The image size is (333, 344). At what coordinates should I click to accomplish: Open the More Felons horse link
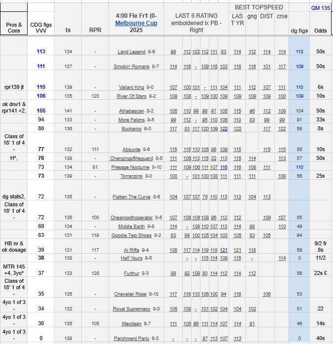click(x=132, y=119)
